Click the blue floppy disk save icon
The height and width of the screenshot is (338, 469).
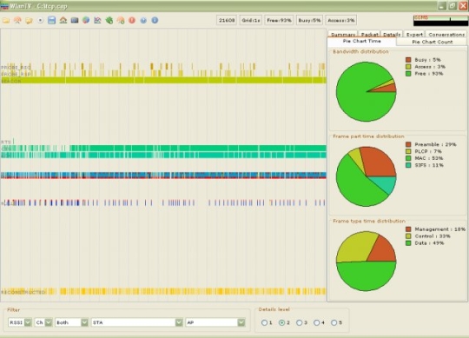click(52, 20)
